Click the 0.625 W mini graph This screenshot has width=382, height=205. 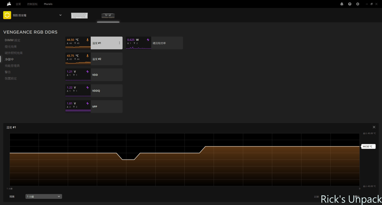(x=138, y=47)
